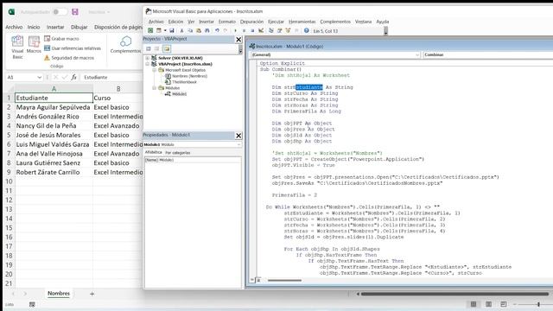Click the Cut icon in the VBA toolbar

click(181, 31)
